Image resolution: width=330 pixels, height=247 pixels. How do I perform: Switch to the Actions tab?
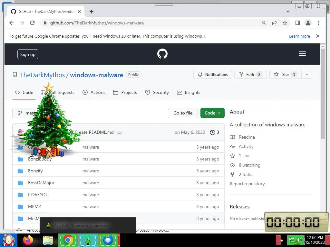coord(94,92)
